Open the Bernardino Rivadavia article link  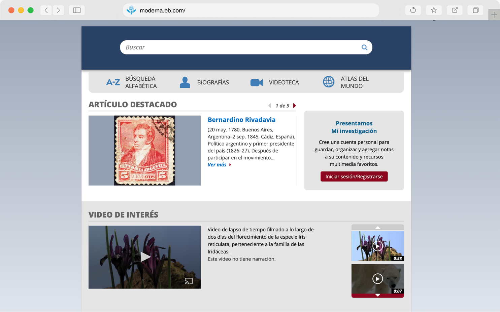(241, 120)
